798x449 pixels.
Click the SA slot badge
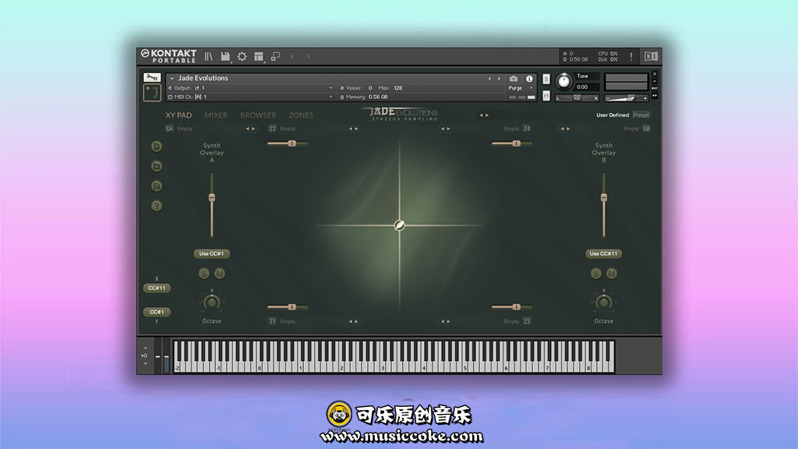click(x=169, y=129)
